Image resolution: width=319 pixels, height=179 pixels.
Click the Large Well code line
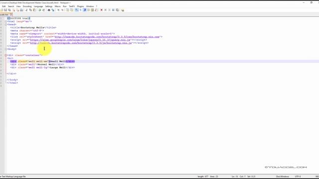pos(42,68)
